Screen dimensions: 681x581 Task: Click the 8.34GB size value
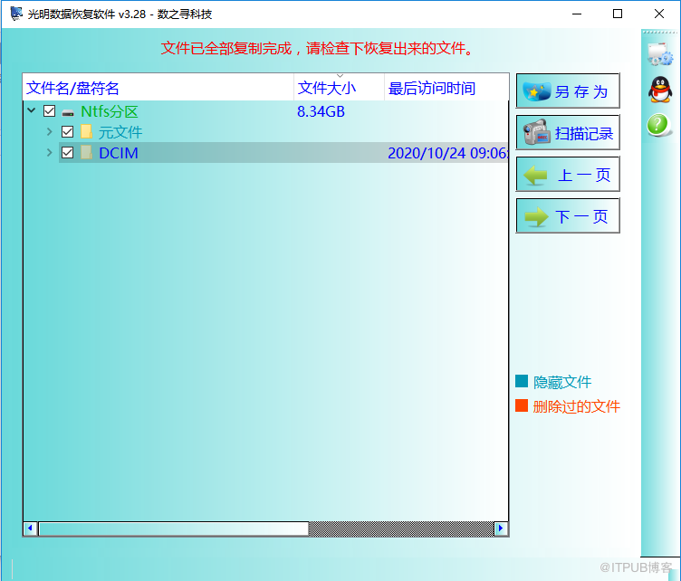click(x=321, y=111)
